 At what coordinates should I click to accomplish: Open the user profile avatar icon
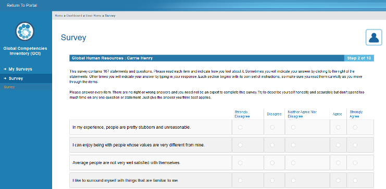(373, 37)
